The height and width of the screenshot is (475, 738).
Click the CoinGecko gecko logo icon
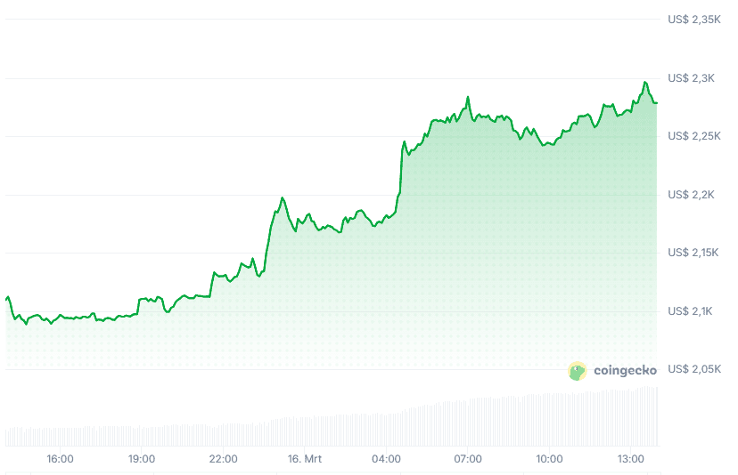click(x=578, y=371)
